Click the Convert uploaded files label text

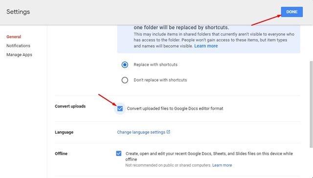point(175,109)
